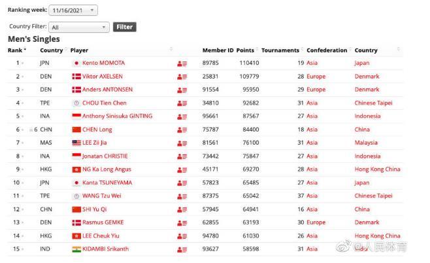This screenshot has height=263, width=430.
Task: Open the Ranking week dropdown
Action: [73, 10]
